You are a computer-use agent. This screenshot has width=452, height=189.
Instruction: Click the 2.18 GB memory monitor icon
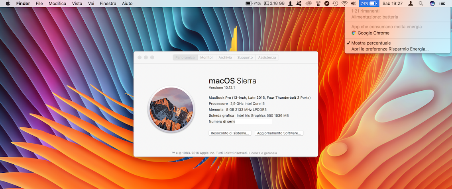coord(274,4)
